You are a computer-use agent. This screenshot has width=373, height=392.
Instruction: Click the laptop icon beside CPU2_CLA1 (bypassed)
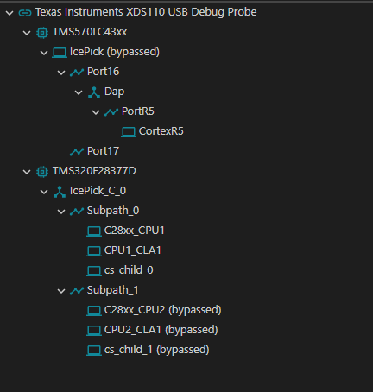tap(94, 331)
